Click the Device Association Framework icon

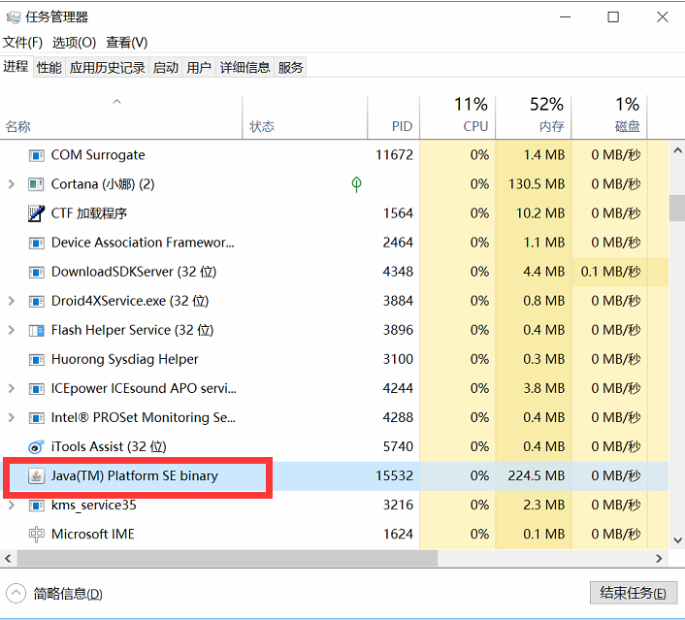coord(36,243)
